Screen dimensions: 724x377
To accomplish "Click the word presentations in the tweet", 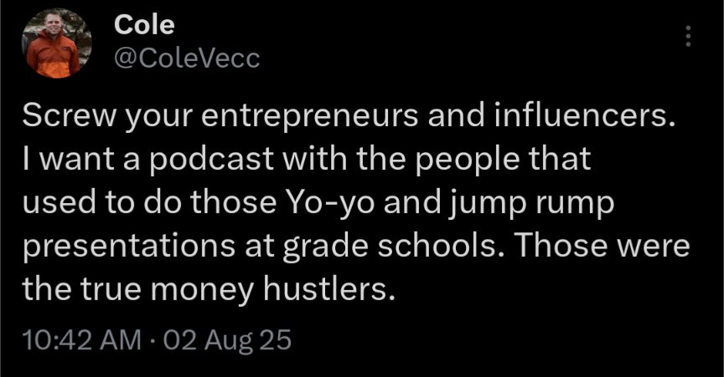I will click(x=129, y=247).
